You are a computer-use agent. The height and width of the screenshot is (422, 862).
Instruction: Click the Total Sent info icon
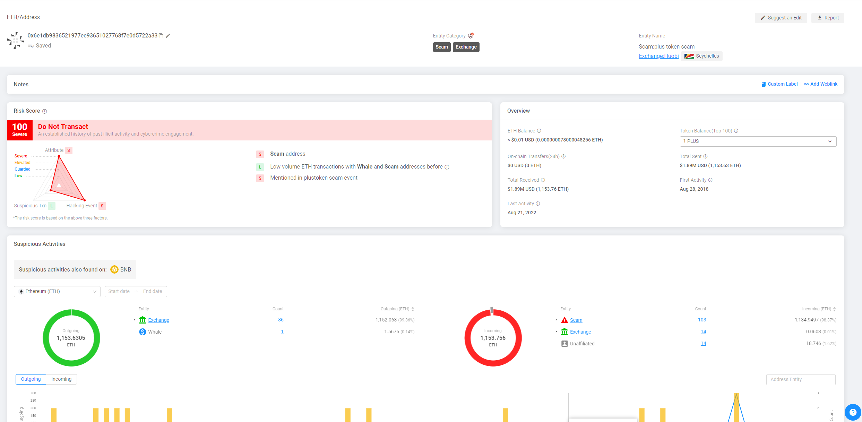click(705, 156)
